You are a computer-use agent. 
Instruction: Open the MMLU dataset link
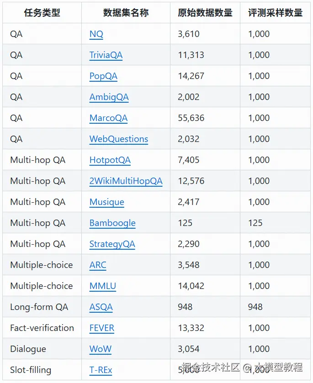point(103,286)
